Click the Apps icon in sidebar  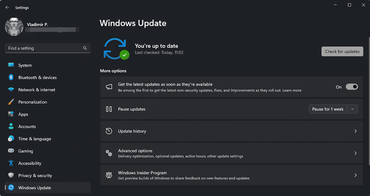(x=11, y=114)
